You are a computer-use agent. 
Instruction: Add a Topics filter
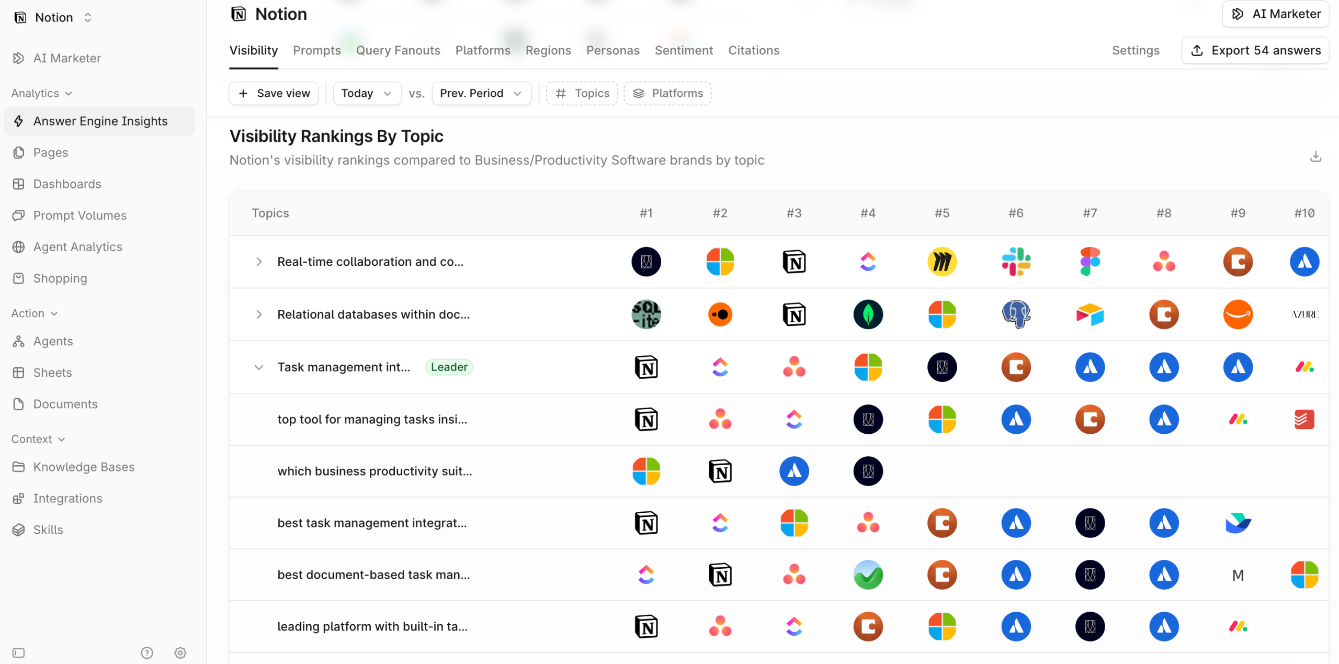(x=582, y=93)
